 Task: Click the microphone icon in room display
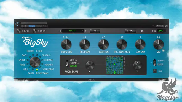pyautogui.click(x=115, y=73)
